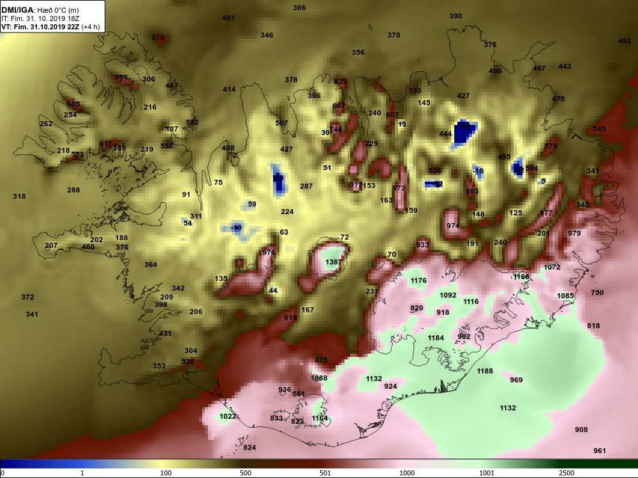
Task: Click the map value '1184'
Action: pos(436,338)
